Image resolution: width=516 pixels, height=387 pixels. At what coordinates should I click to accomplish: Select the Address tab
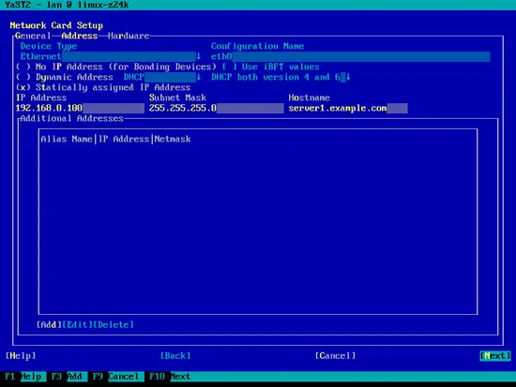pyautogui.click(x=80, y=36)
